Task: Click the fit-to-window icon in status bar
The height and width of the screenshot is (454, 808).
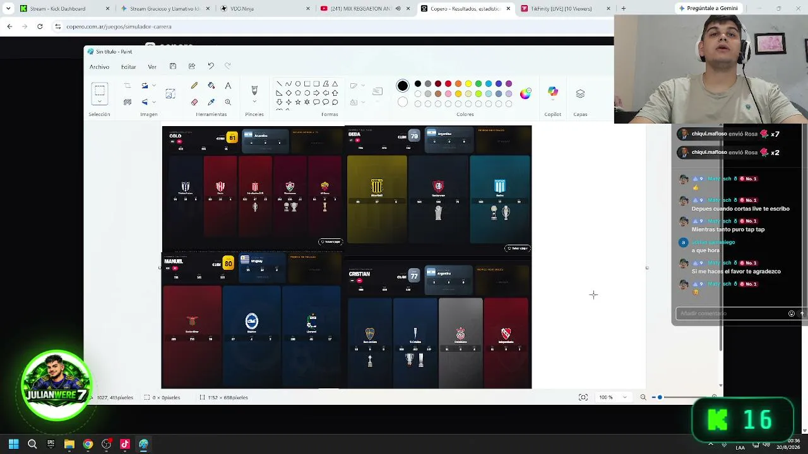Action: click(x=583, y=397)
